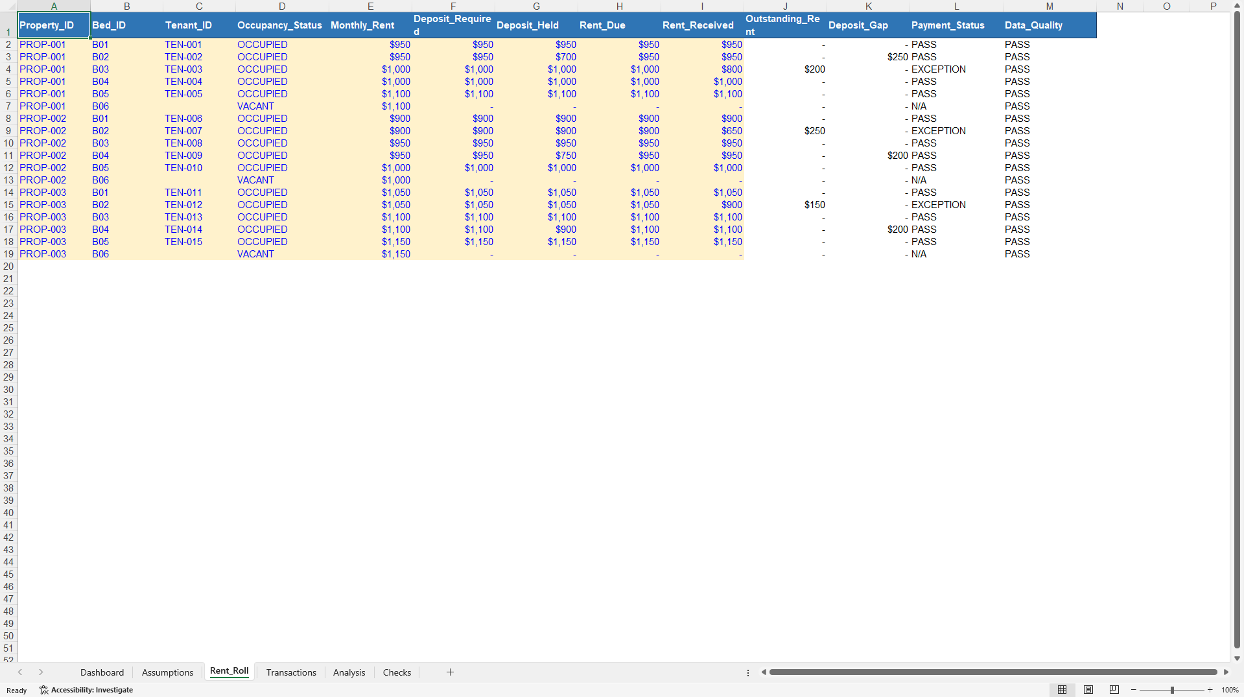Click vertical scrollbar down arrow
The height and width of the screenshot is (697, 1244).
pos(1237,658)
